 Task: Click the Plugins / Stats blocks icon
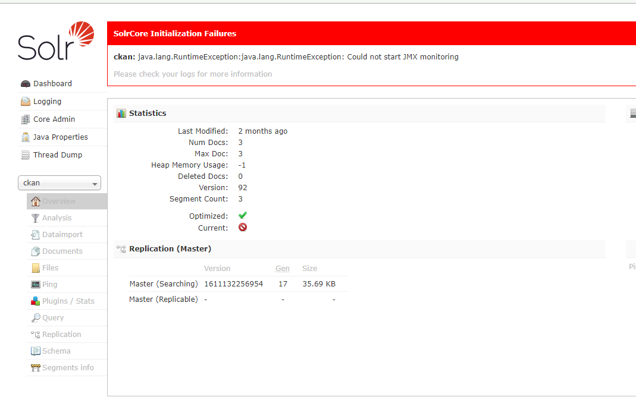36,301
